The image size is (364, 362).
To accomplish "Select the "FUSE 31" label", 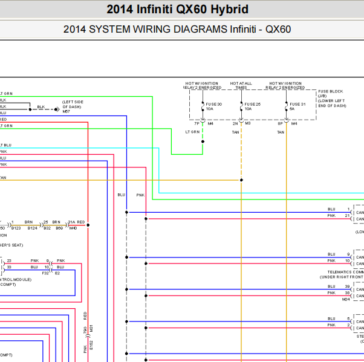I will 297,105.
